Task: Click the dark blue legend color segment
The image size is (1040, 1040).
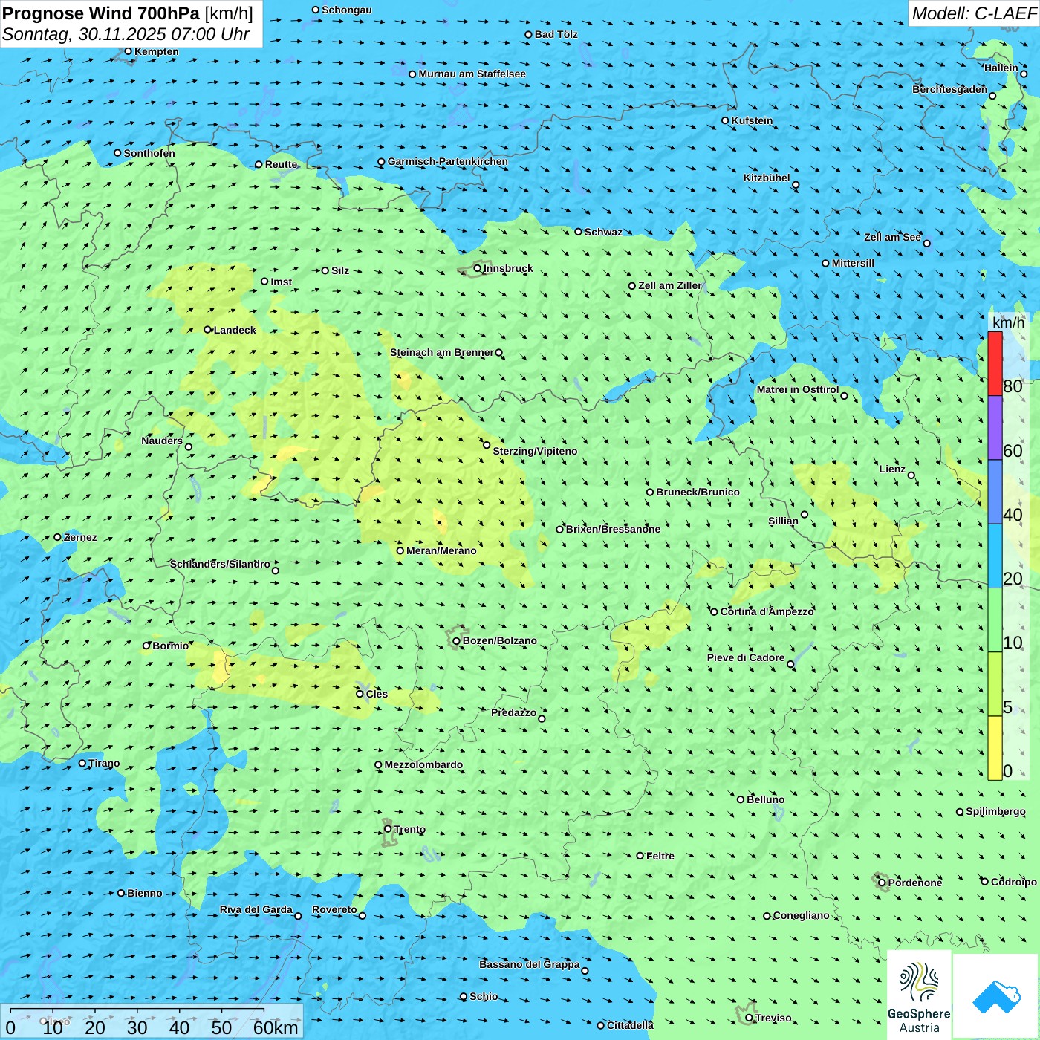Action: pos(995,492)
